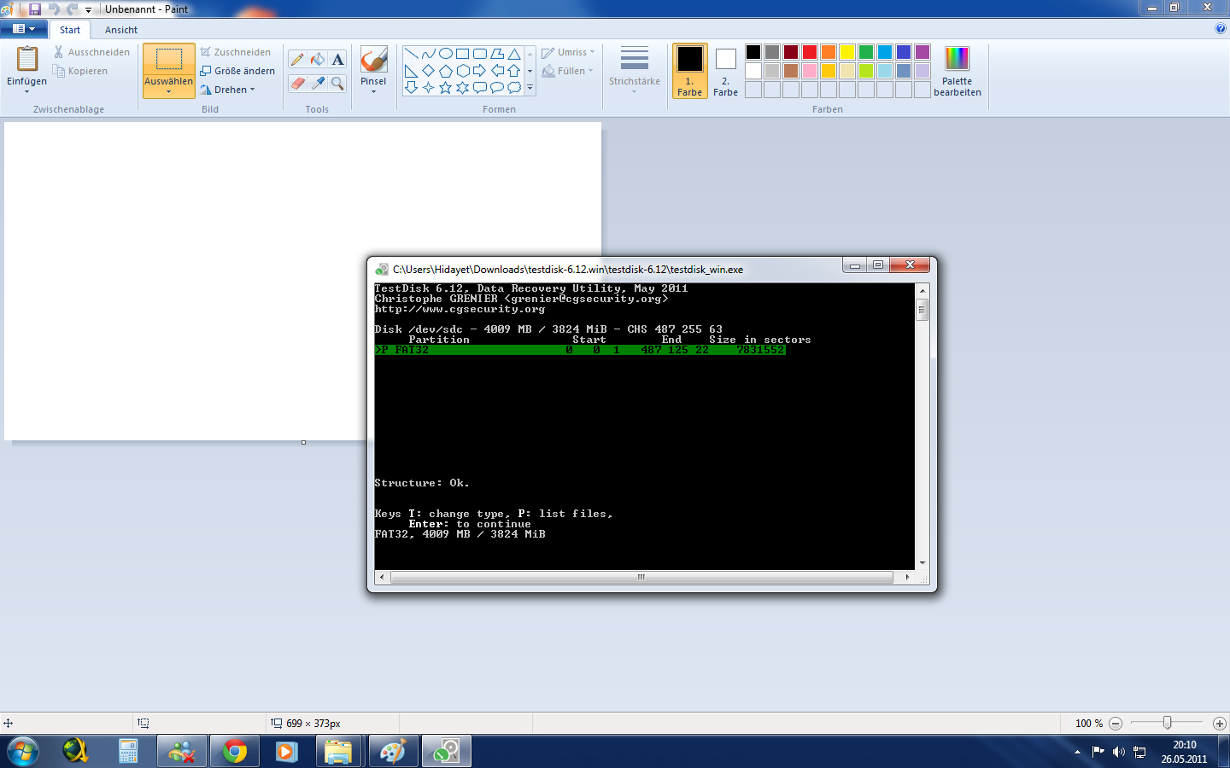Expand the shapes gallery More arrow
This screenshot has width=1230, height=768.
click(x=530, y=87)
